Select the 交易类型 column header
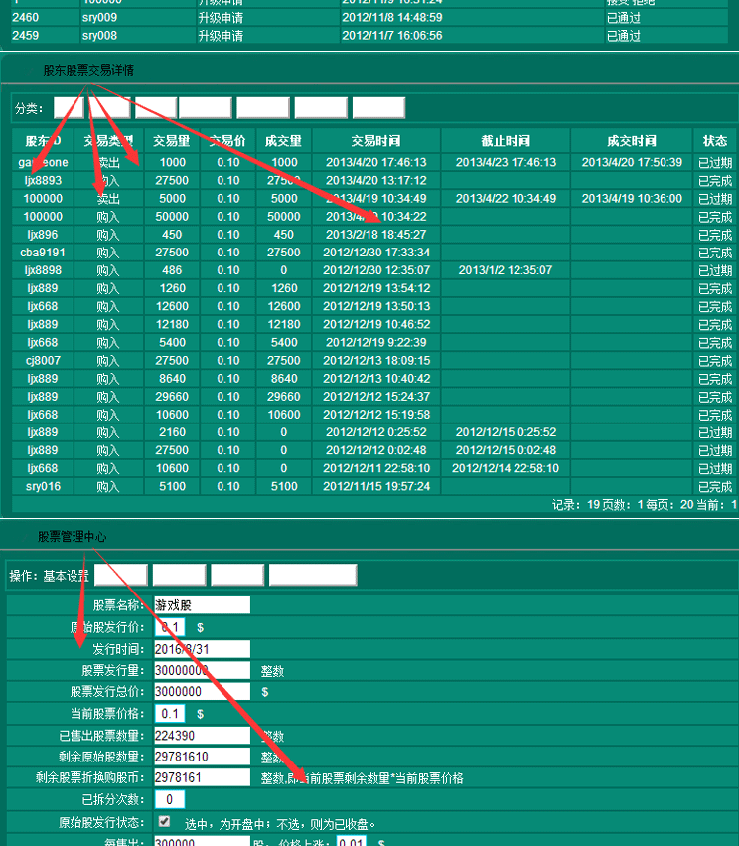739x846 pixels. (109, 141)
